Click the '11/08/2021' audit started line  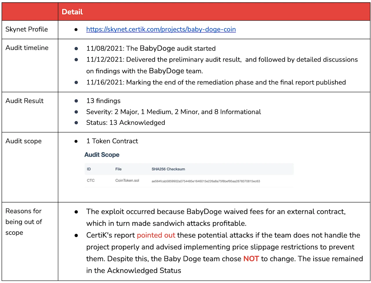tap(151, 48)
